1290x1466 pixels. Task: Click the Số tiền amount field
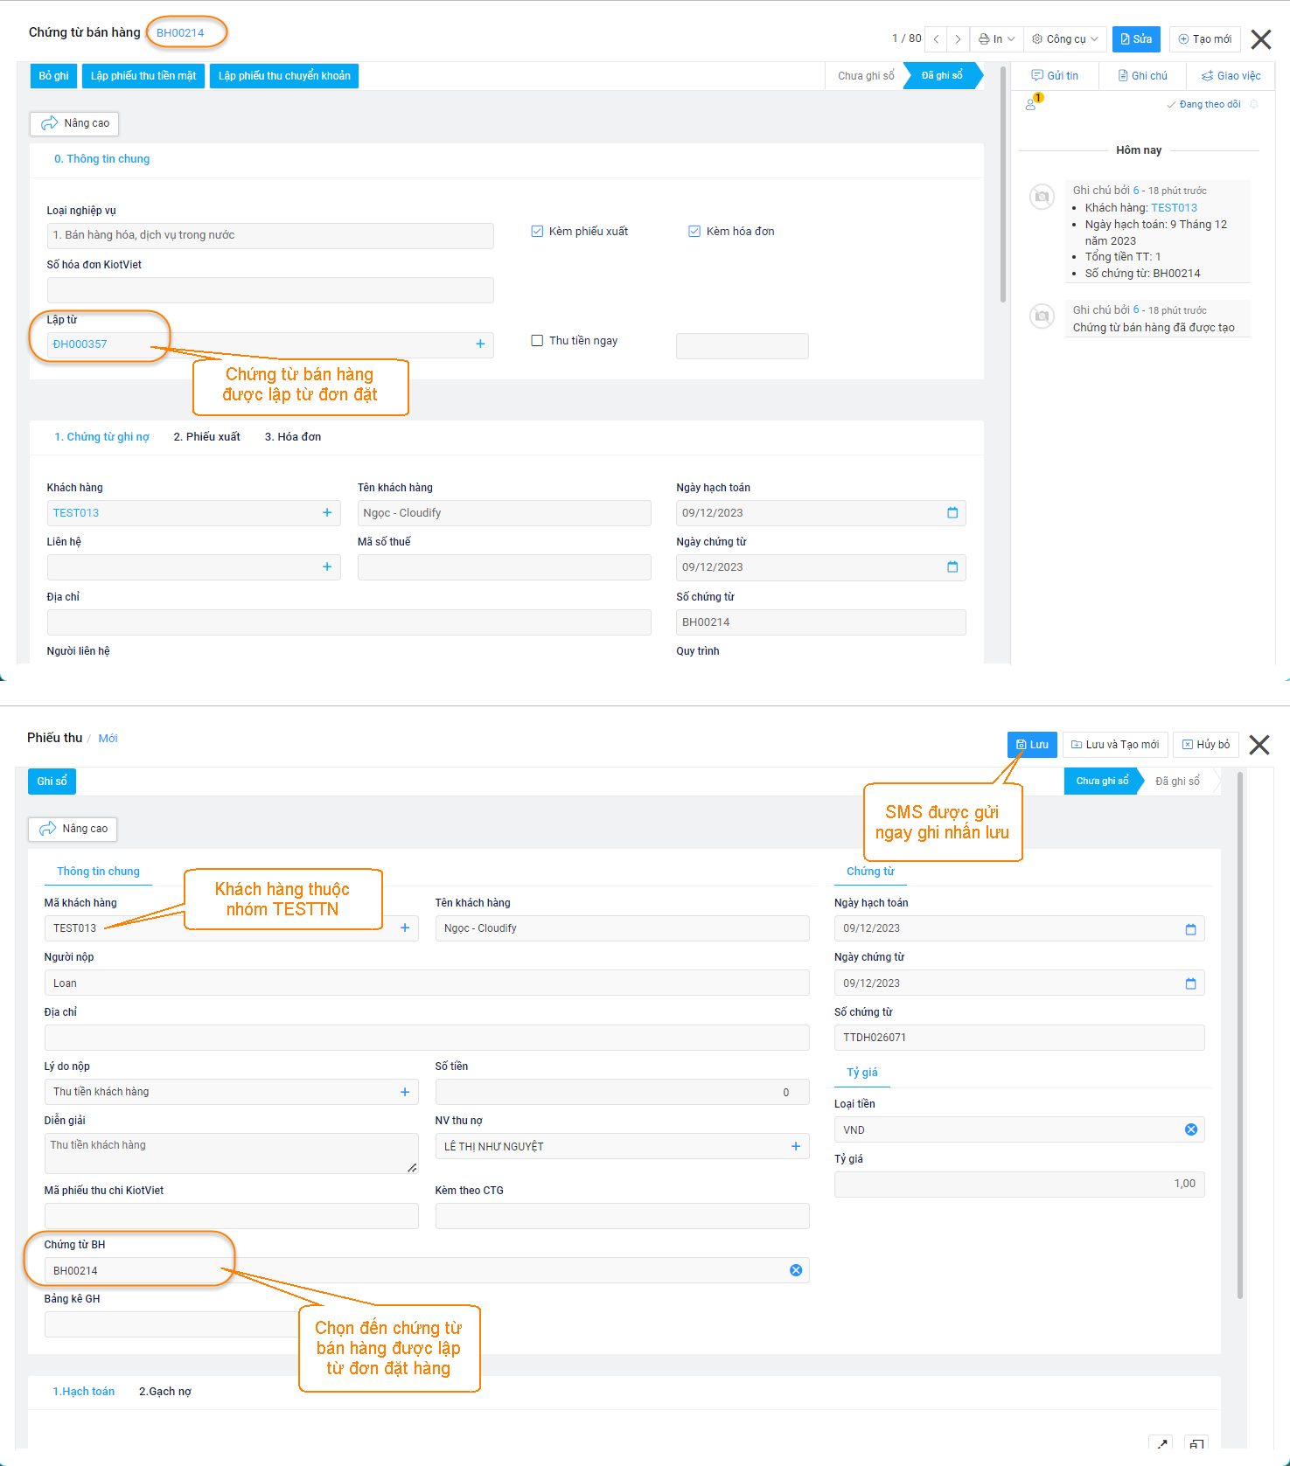622,1093
